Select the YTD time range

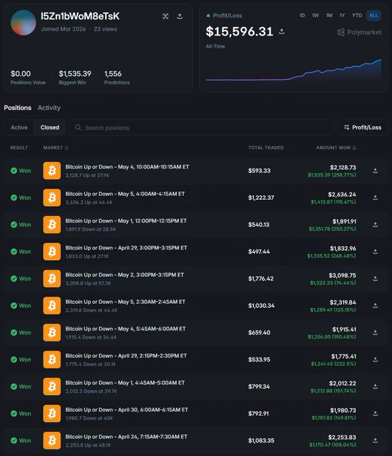357,15
